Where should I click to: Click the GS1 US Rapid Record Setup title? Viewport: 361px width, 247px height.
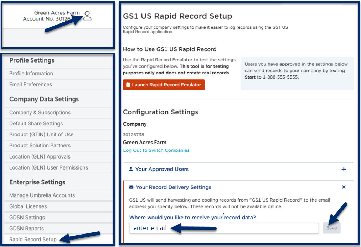[177, 16]
